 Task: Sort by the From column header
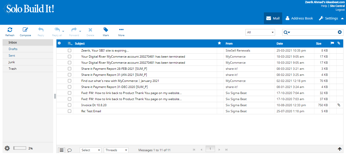coord(229,43)
